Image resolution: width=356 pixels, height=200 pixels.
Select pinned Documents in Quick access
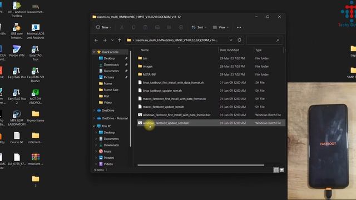[x=111, y=71]
